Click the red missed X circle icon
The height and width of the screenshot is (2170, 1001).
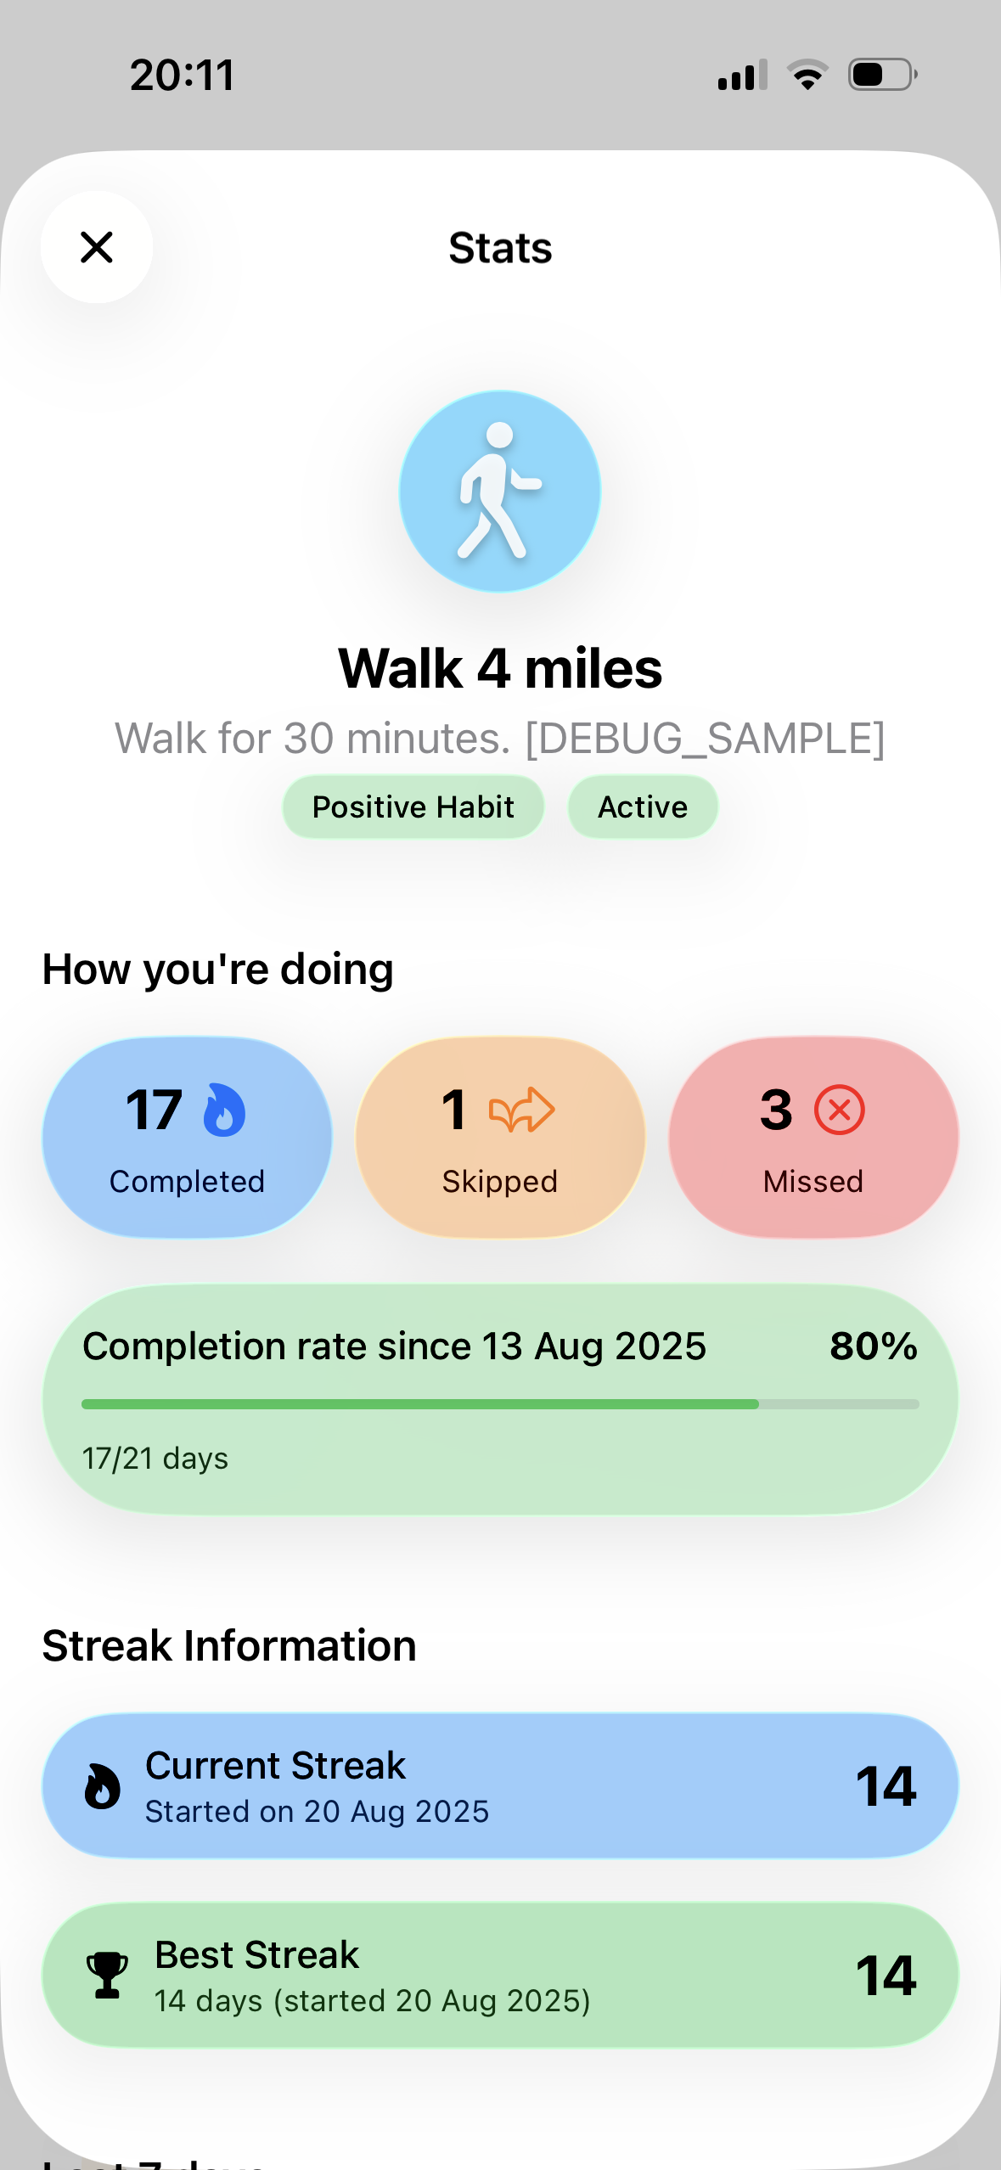(839, 1110)
